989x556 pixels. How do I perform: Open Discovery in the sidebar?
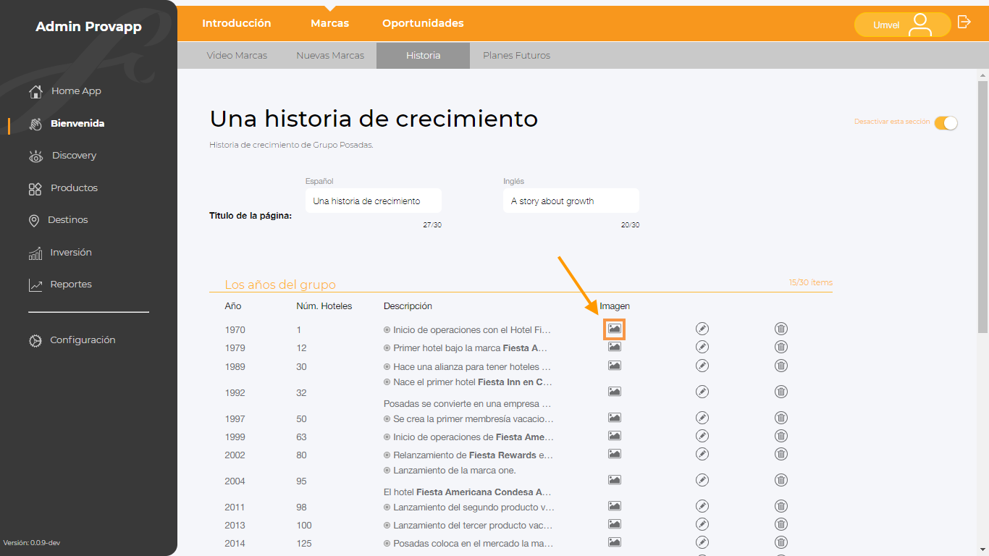(x=62, y=156)
